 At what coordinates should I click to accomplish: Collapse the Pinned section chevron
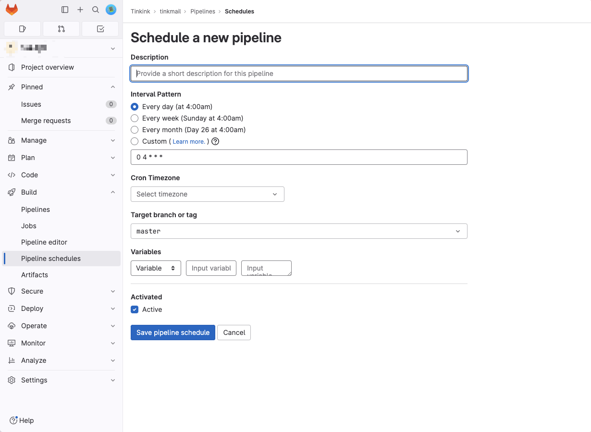pyautogui.click(x=113, y=87)
